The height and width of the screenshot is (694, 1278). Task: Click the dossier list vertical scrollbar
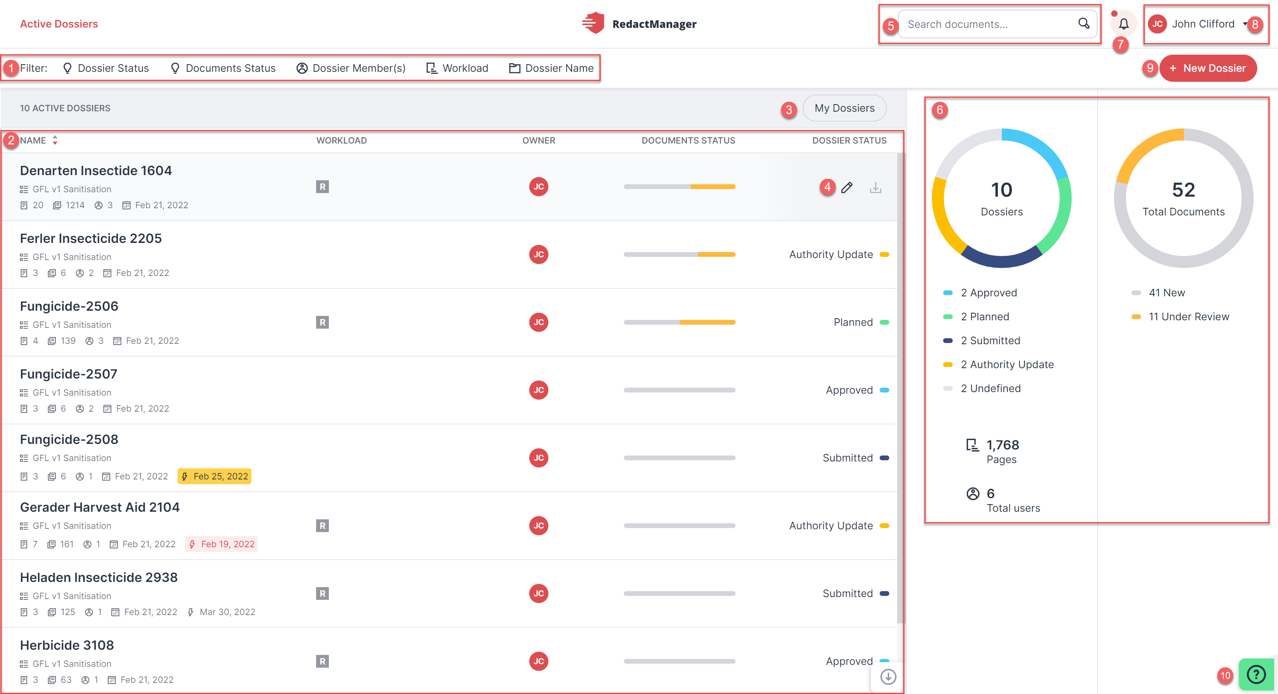click(x=900, y=388)
